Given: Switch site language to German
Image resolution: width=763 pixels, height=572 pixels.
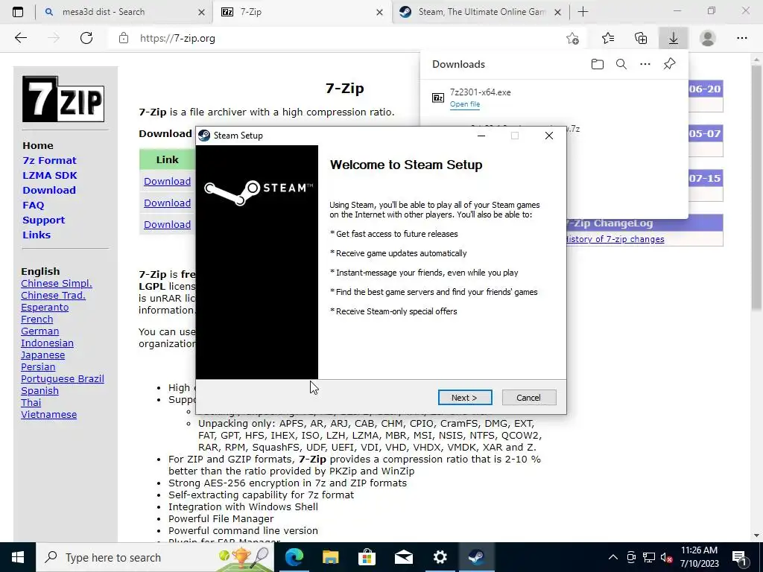Looking at the screenshot, I should pyautogui.click(x=40, y=331).
